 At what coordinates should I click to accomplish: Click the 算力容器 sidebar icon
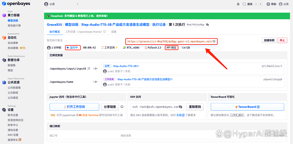click(x=4, y=15)
